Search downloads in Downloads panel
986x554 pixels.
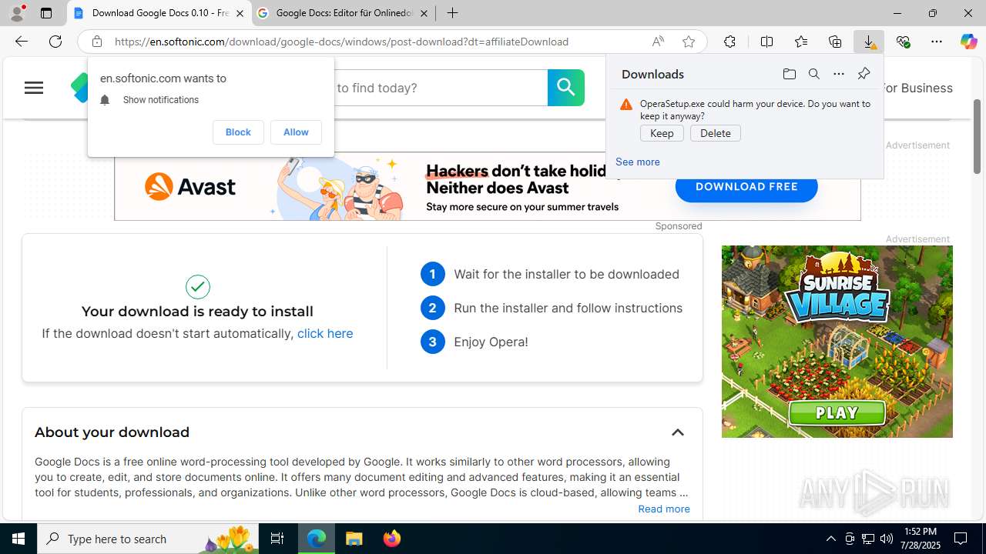(x=813, y=74)
